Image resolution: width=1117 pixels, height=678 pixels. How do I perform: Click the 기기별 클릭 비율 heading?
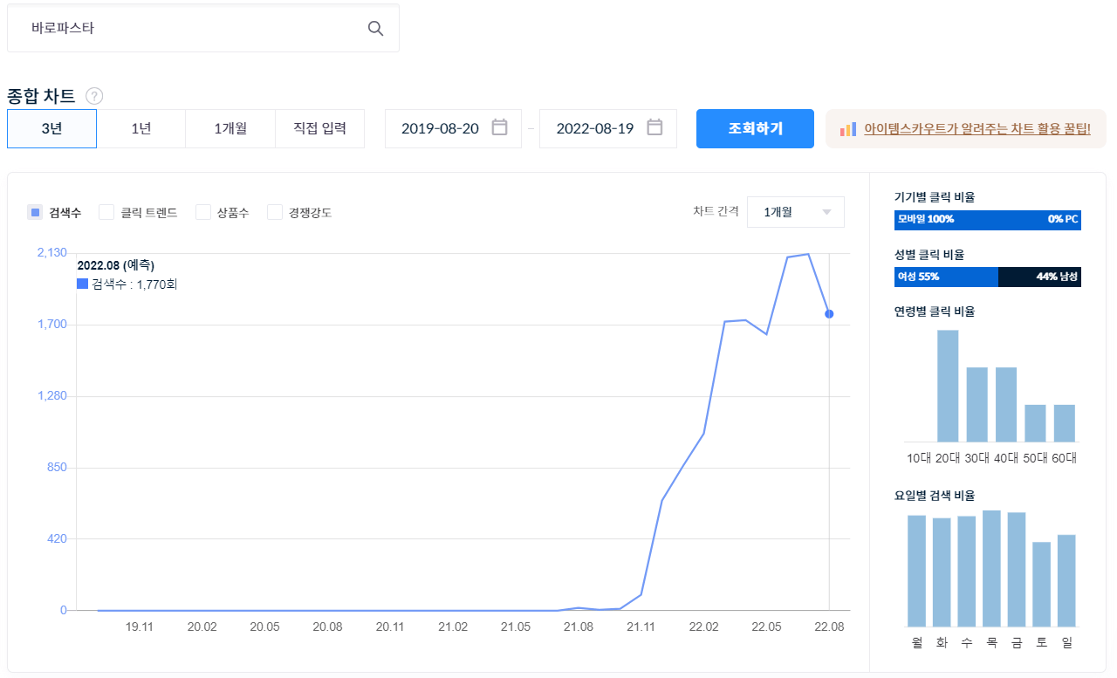click(935, 197)
